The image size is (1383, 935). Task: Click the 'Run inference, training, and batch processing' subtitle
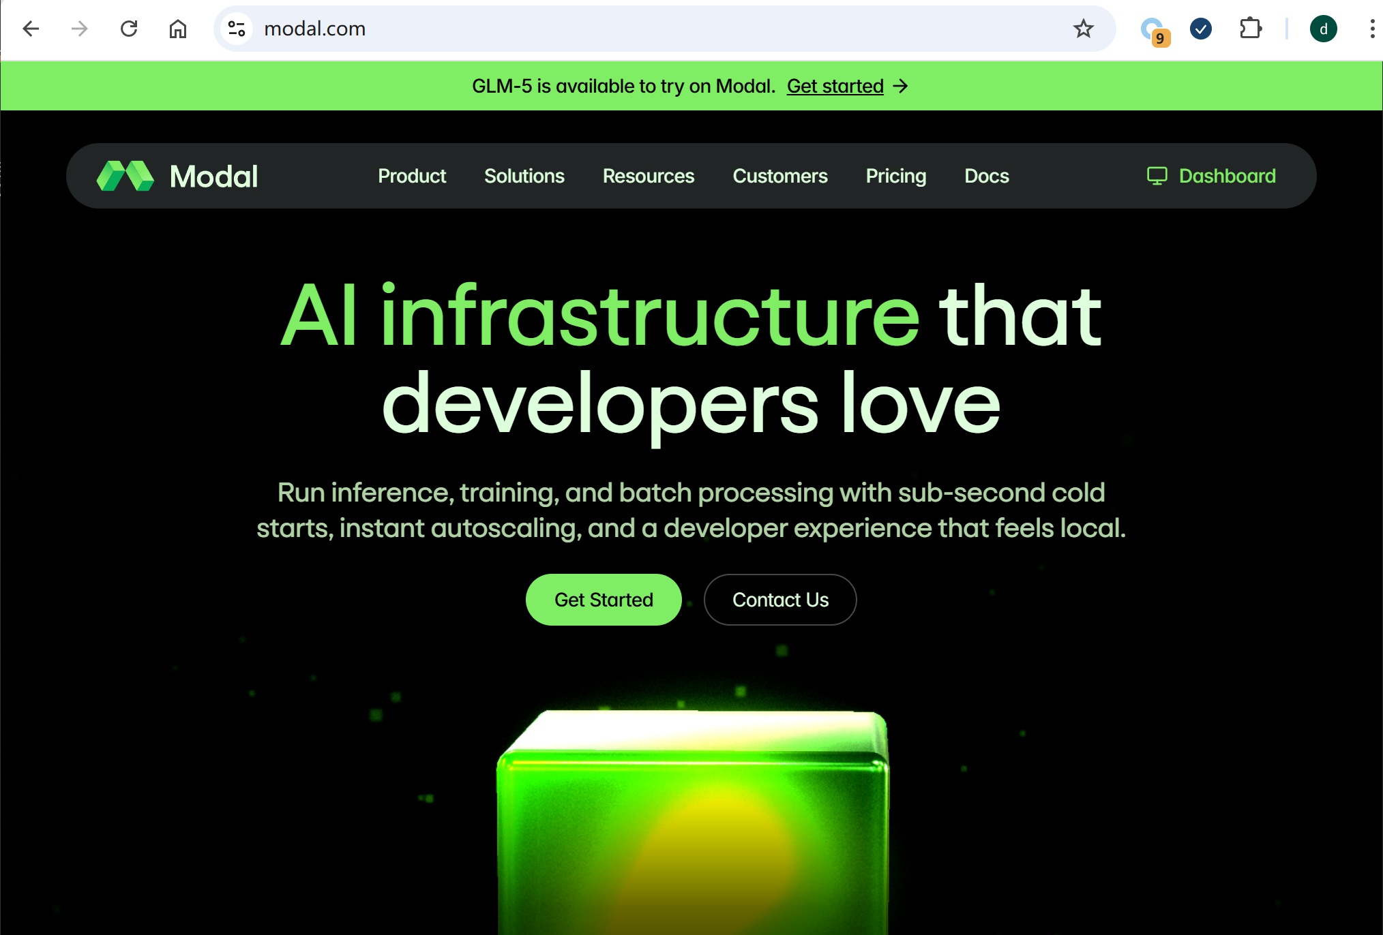[x=691, y=510]
